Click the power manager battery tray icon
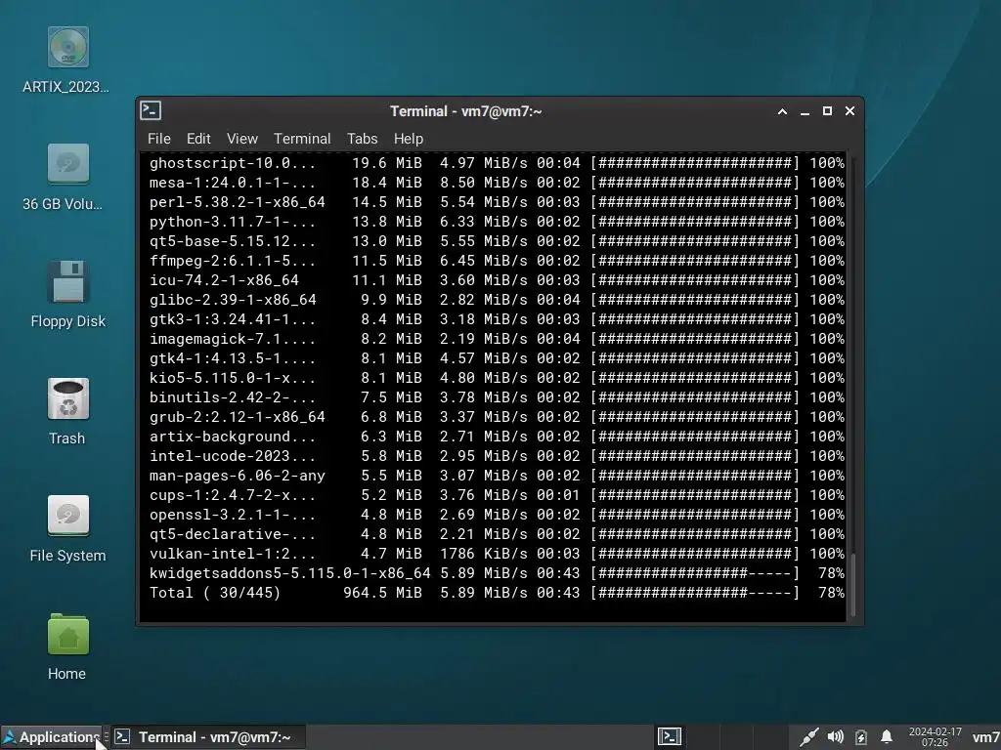Image resolution: width=1001 pixels, height=750 pixels. tap(860, 737)
